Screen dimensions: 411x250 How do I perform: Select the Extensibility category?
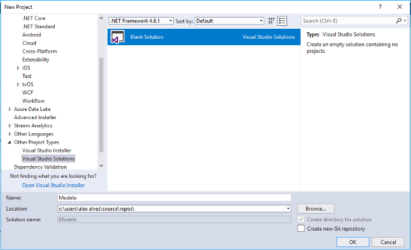coord(36,60)
